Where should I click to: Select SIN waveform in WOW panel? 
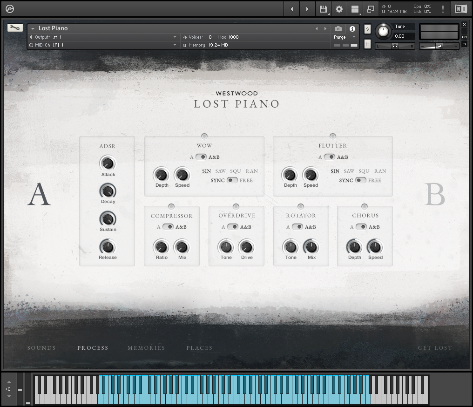click(207, 171)
